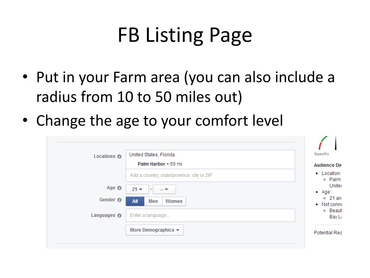Open the minimum age 21 dropdown
Viewport: 370px width, 278px height.
[137, 189]
